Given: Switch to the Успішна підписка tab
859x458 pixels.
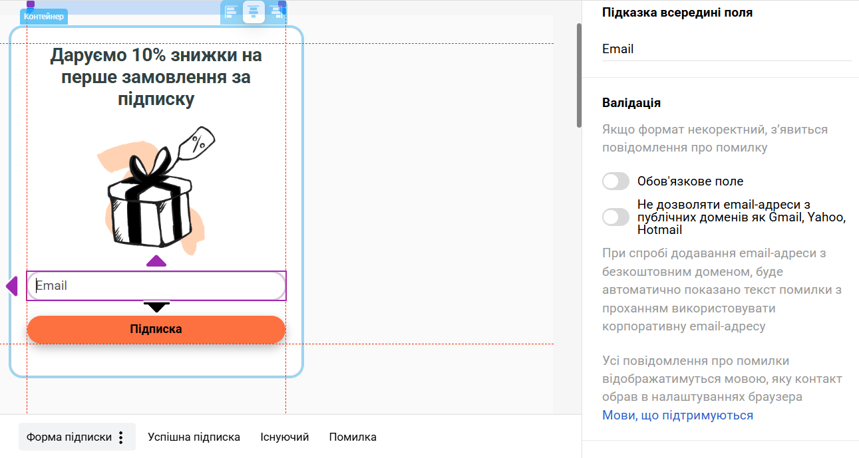Looking at the screenshot, I should [193, 437].
